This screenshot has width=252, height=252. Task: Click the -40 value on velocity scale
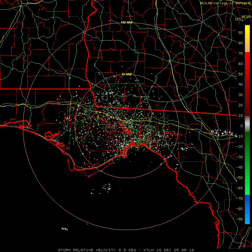tap(239, 167)
